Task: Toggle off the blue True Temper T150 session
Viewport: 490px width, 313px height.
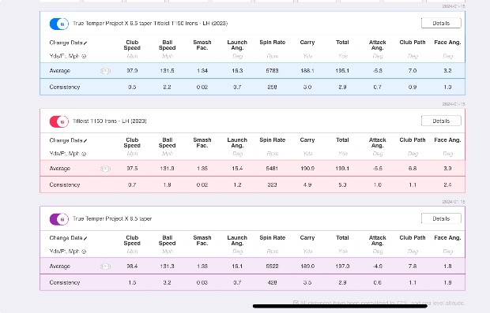Action: click(x=58, y=24)
